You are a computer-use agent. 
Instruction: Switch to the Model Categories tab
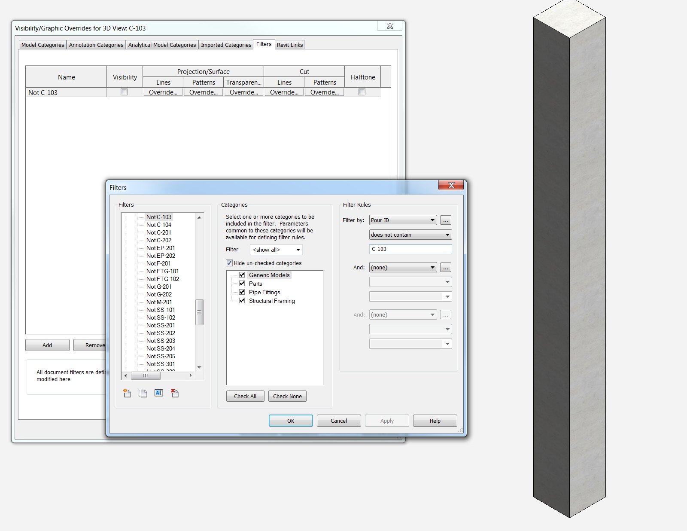tap(43, 45)
